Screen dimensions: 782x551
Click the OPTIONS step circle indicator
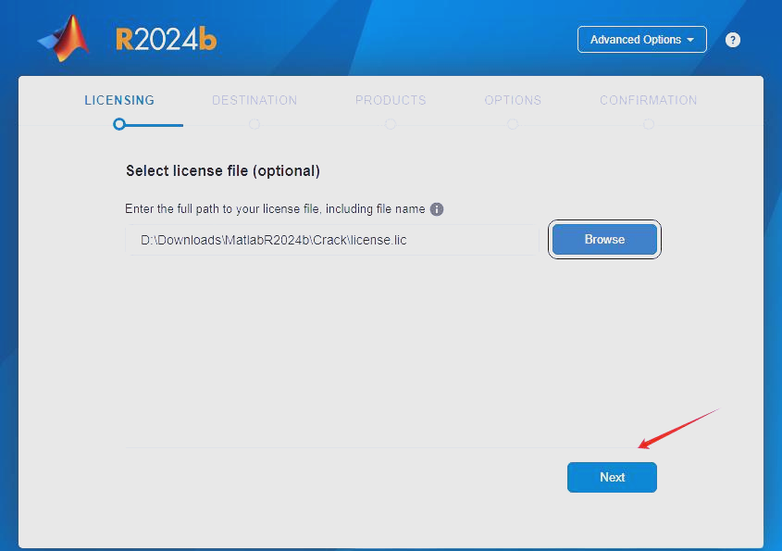pyautogui.click(x=512, y=123)
